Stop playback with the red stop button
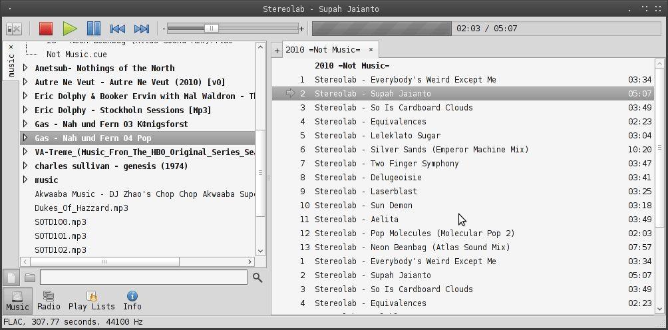Viewport: 668px width, 330px height. pyautogui.click(x=46, y=29)
